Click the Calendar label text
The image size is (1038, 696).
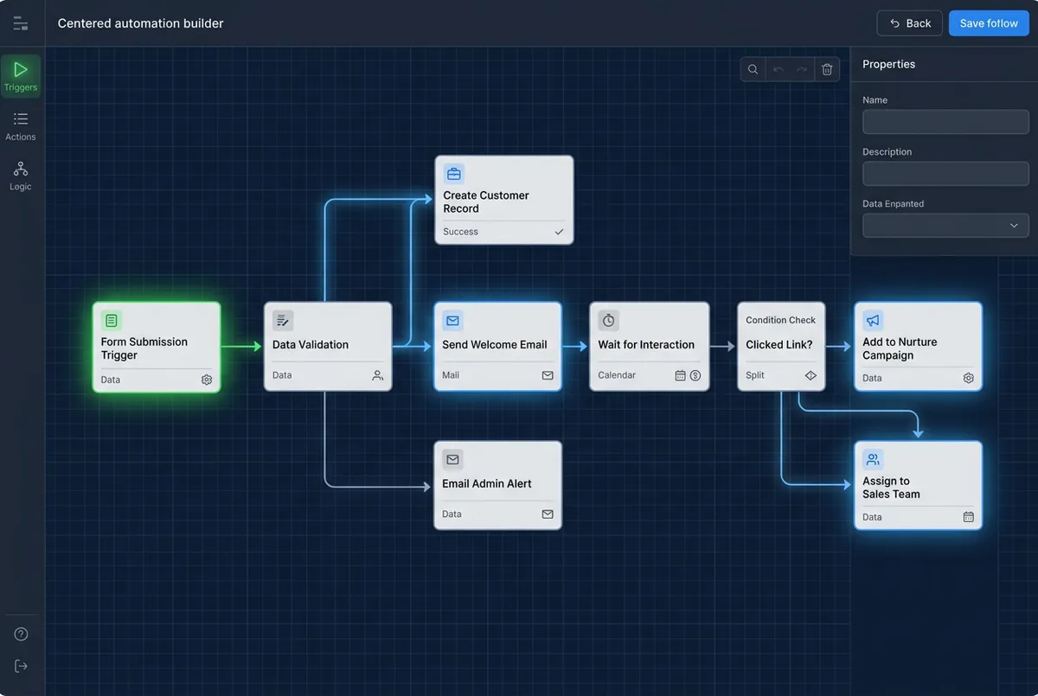[x=617, y=375]
